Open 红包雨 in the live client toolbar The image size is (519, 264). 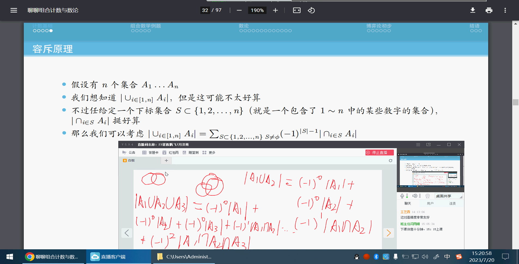tap(170, 153)
